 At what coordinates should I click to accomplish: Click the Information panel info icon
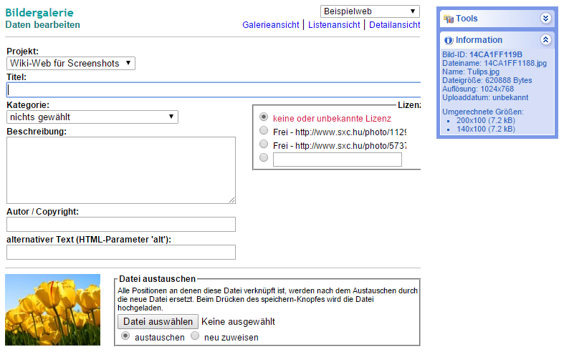[448, 40]
